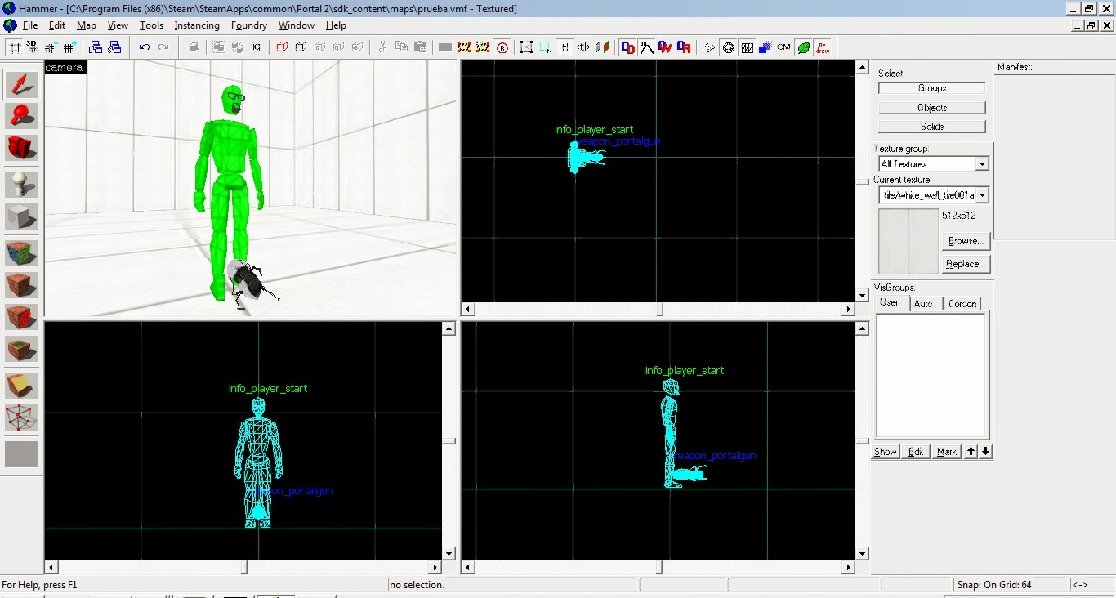
Task: Pick the Entity creation tool
Action: coord(20,185)
